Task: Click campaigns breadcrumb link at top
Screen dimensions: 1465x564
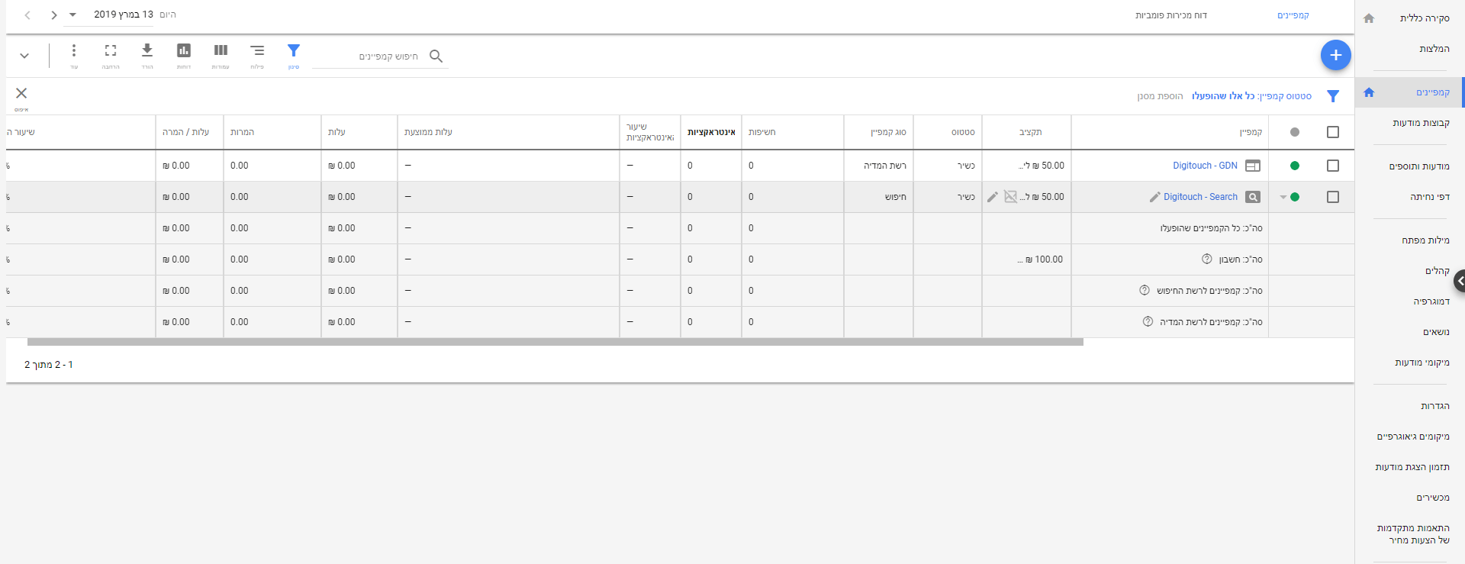Action: tap(1293, 15)
